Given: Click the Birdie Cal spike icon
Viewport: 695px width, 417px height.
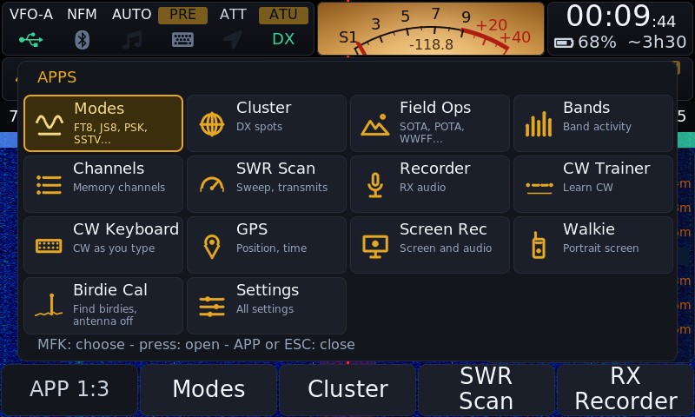Looking at the screenshot, I should pos(49,305).
